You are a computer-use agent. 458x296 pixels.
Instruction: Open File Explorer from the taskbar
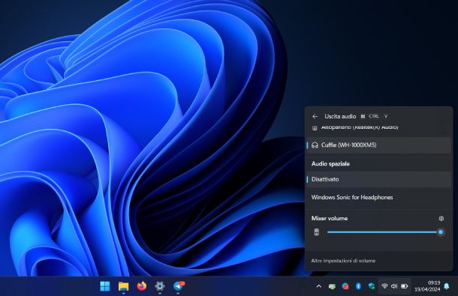pos(124,286)
